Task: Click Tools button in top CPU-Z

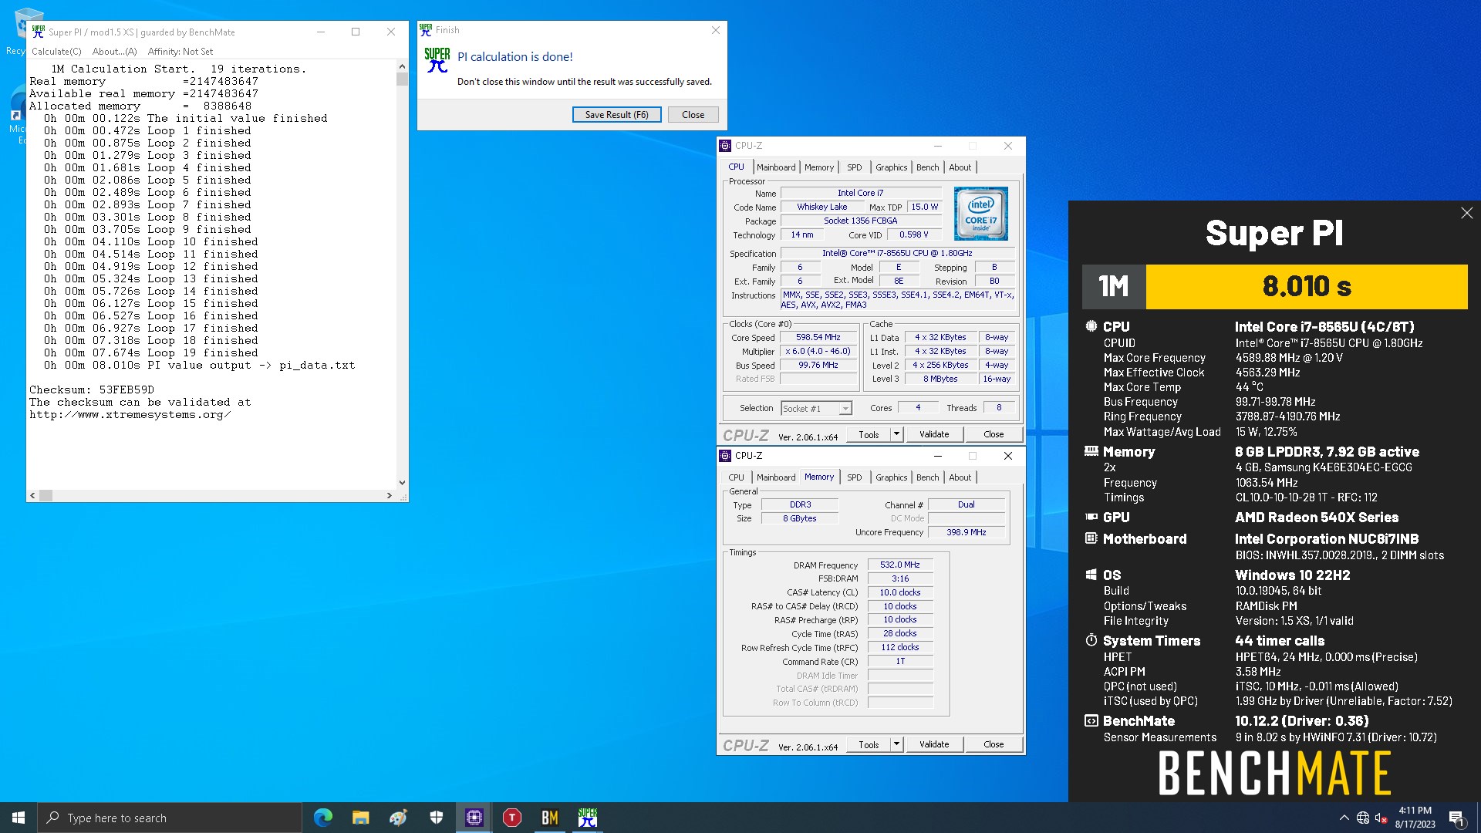Action: coord(869,434)
